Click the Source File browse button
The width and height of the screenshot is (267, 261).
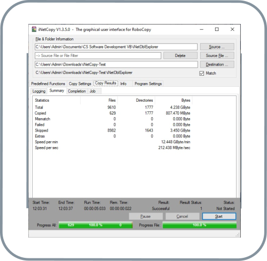tap(217, 55)
